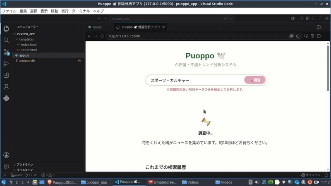Click the sync changes indicator in status bar

click(31, 175)
